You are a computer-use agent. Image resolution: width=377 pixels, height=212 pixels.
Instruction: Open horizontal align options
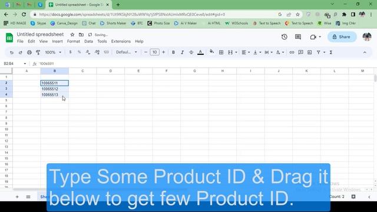[246, 52]
